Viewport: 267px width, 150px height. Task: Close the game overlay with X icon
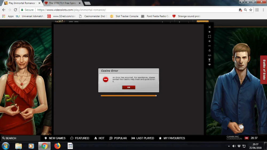[209, 27]
